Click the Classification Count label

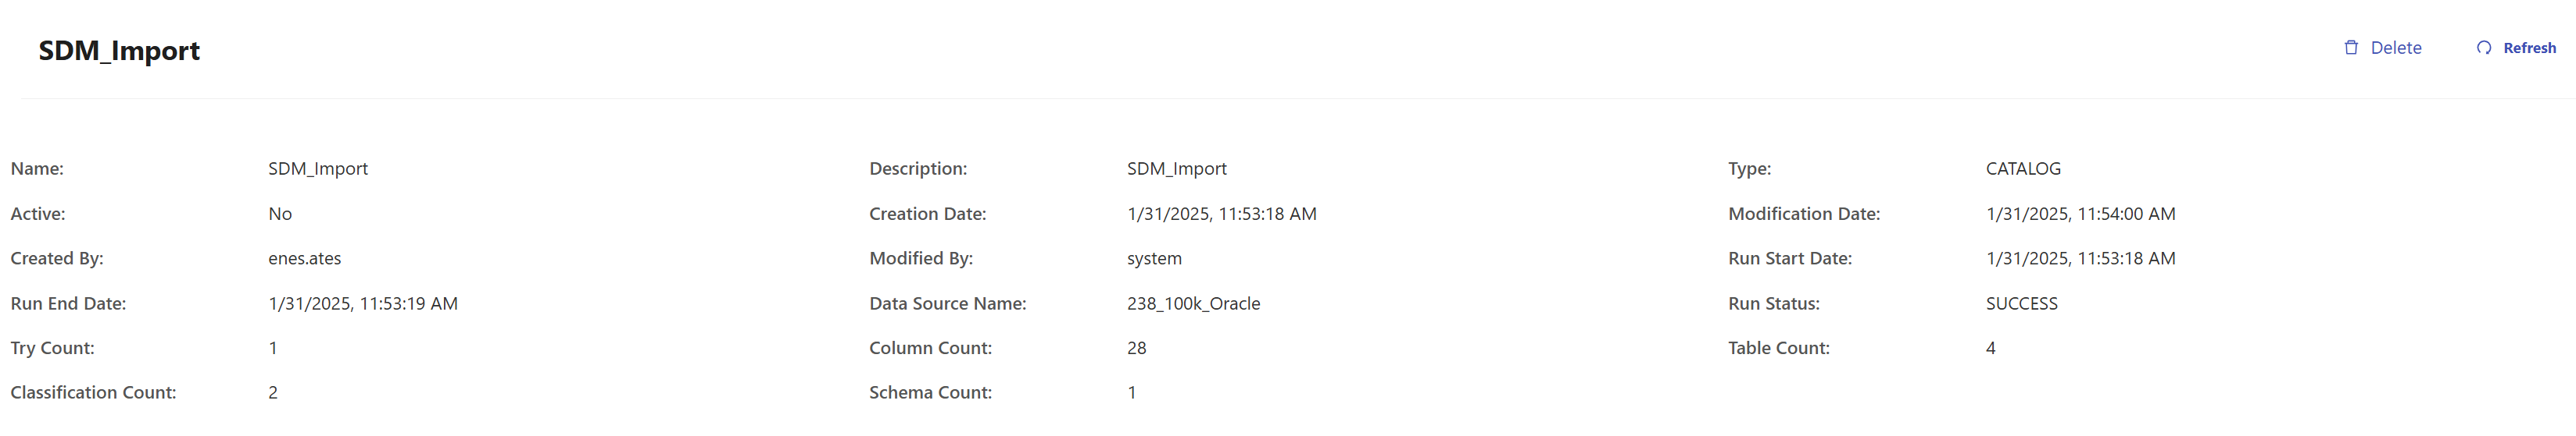(x=93, y=393)
